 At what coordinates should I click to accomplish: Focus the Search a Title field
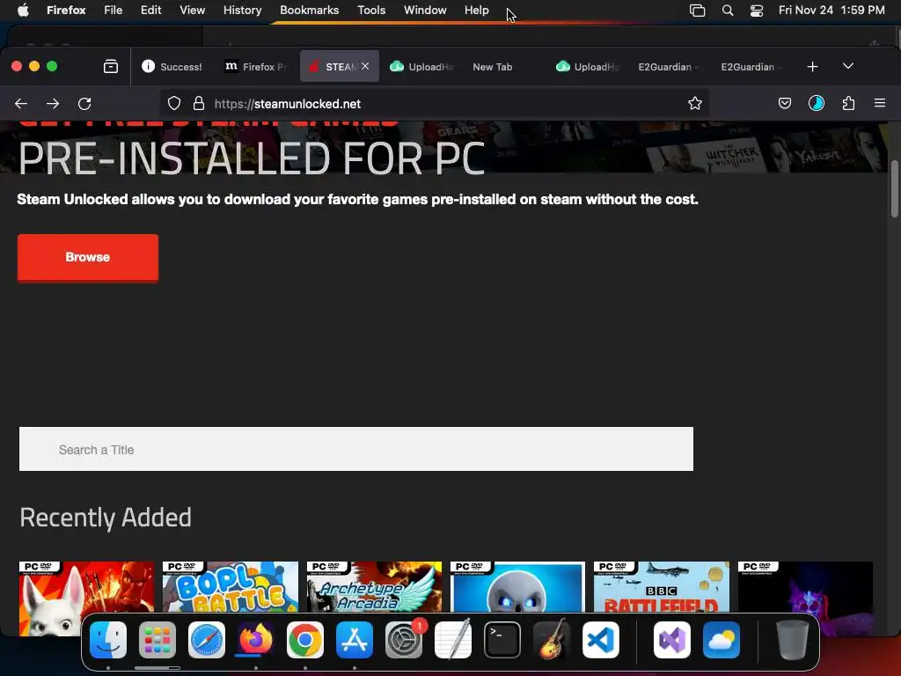click(356, 449)
